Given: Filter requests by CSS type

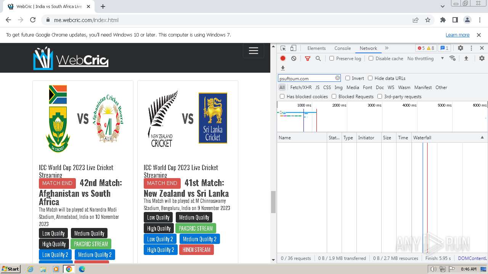Looking at the screenshot, I should coord(327,87).
